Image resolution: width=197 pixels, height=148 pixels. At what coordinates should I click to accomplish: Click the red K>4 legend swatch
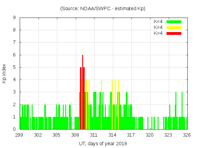(174, 33)
